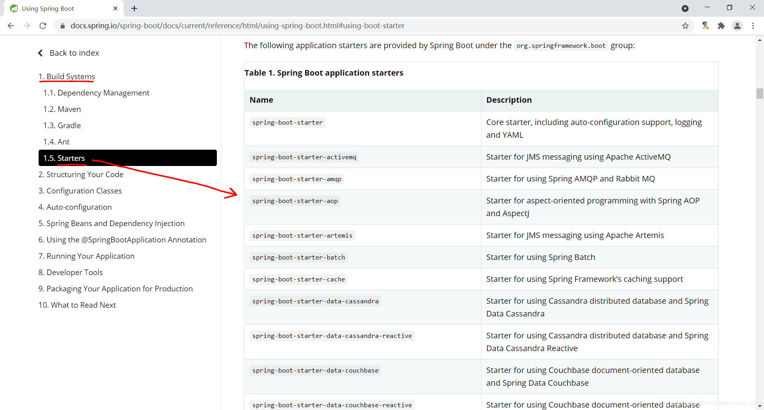
Task: Click the site padlock icon
Action: pos(62,26)
